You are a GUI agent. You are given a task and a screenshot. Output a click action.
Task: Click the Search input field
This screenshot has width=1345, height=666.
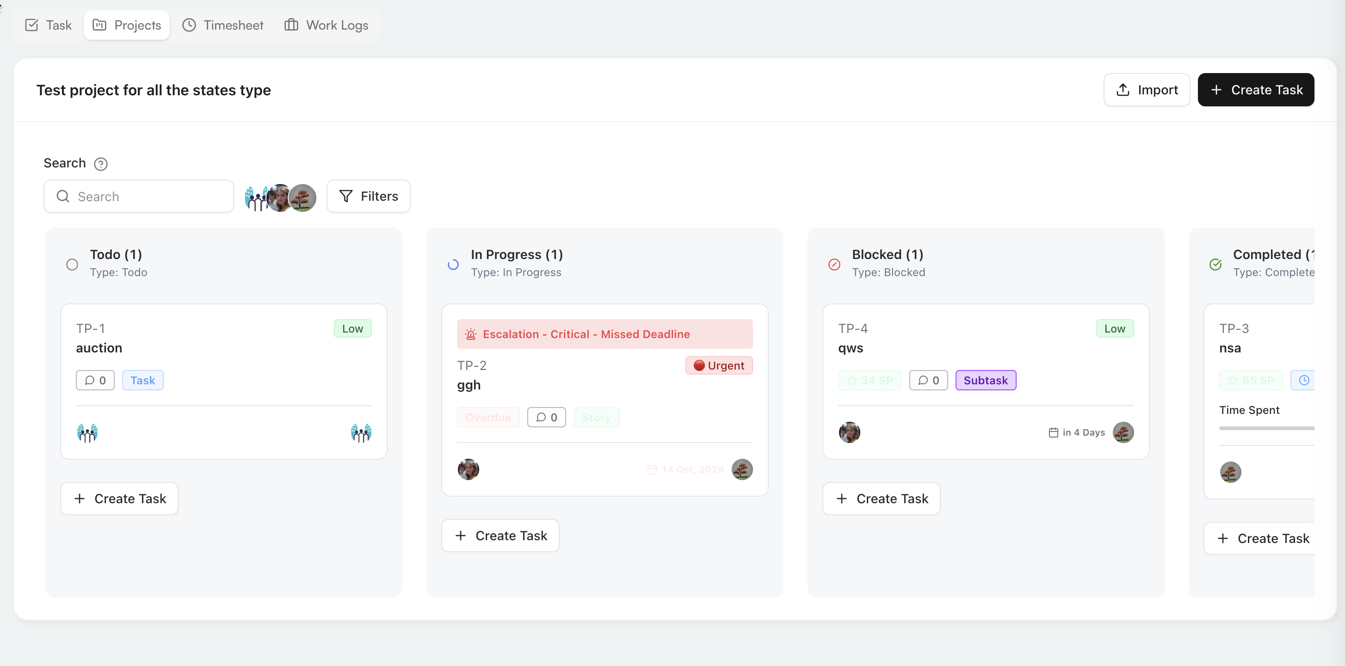point(138,196)
